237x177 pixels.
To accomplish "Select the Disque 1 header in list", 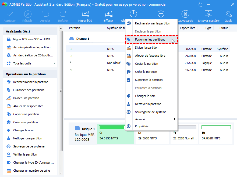I will click(x=79, y=39).
